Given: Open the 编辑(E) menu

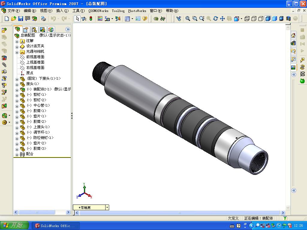Looking at the screenshot, I should [x=30, y=11].
